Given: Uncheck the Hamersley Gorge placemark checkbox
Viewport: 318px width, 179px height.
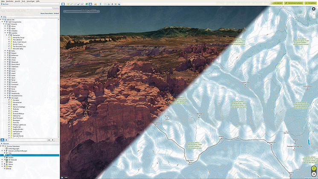Looking at the screenshot, I should coord(10,38).
